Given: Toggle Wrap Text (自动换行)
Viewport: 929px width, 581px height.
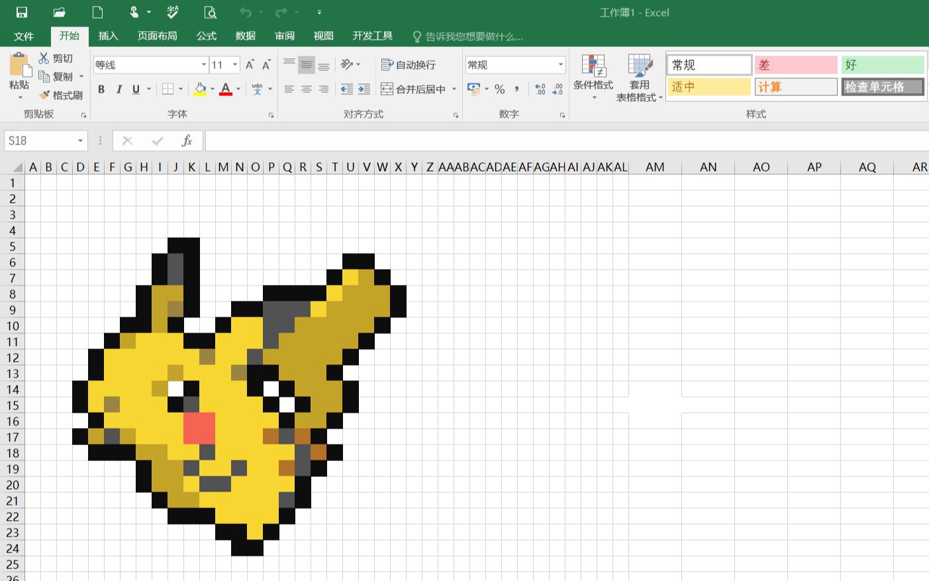Looking at the screenshot, I should [x=409, y=64].
